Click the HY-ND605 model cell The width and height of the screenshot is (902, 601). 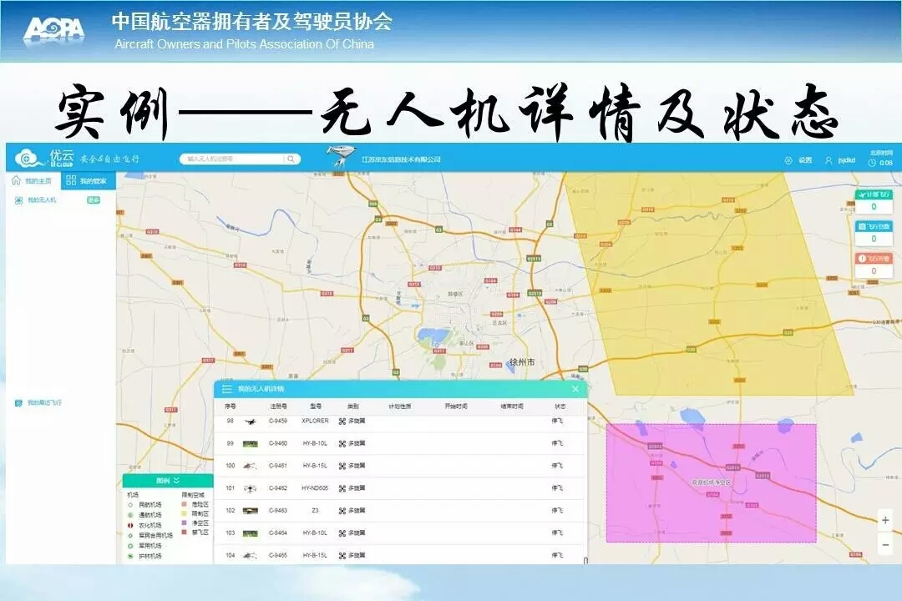point(315,488)
